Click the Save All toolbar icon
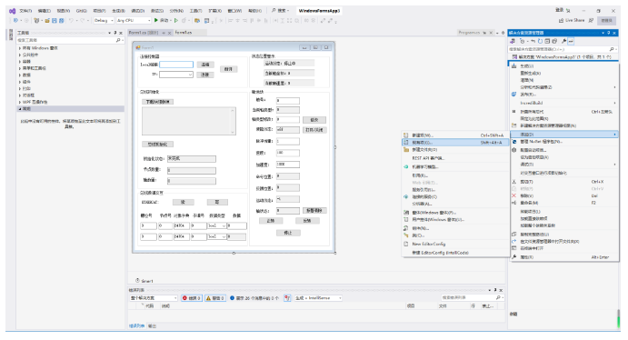The height and width of the screenshot is (340, 628). click(61, 20)
